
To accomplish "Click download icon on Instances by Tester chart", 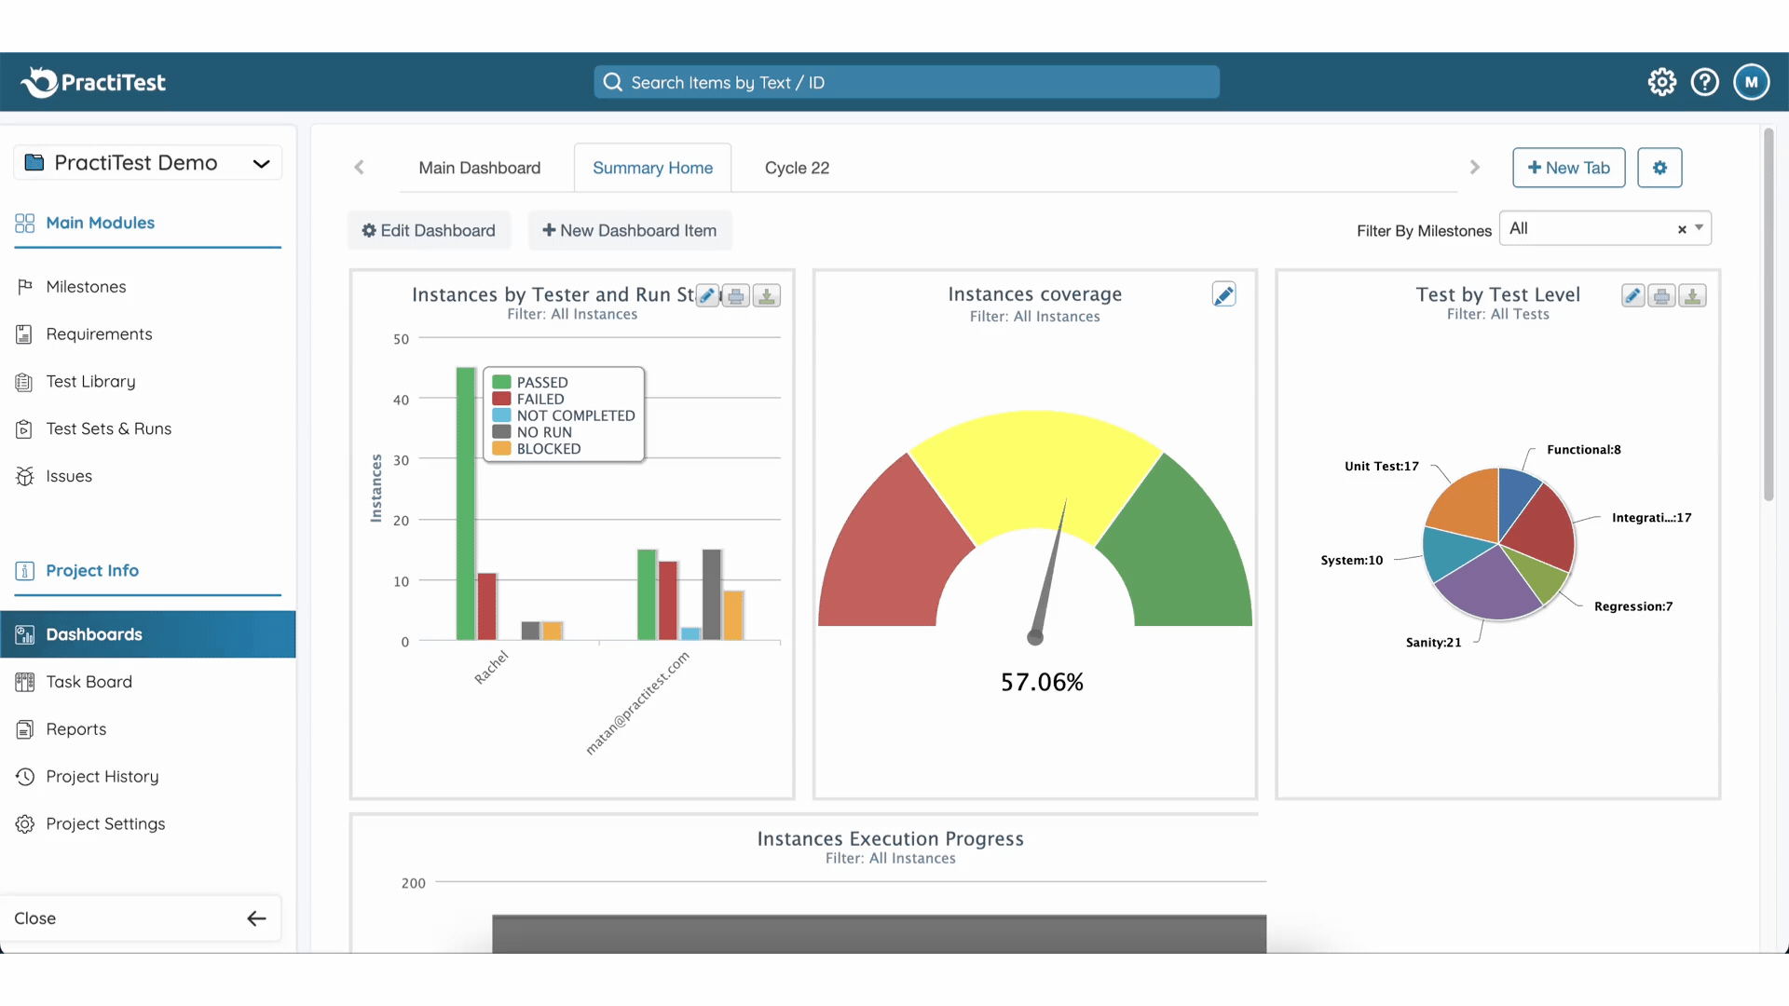I will coord(766,296).
